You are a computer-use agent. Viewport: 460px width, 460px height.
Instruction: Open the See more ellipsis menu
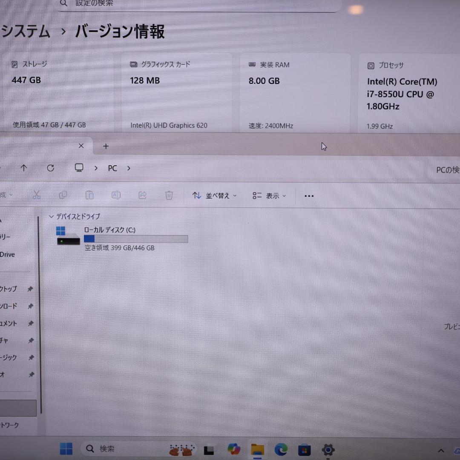(x=309, y=195)
